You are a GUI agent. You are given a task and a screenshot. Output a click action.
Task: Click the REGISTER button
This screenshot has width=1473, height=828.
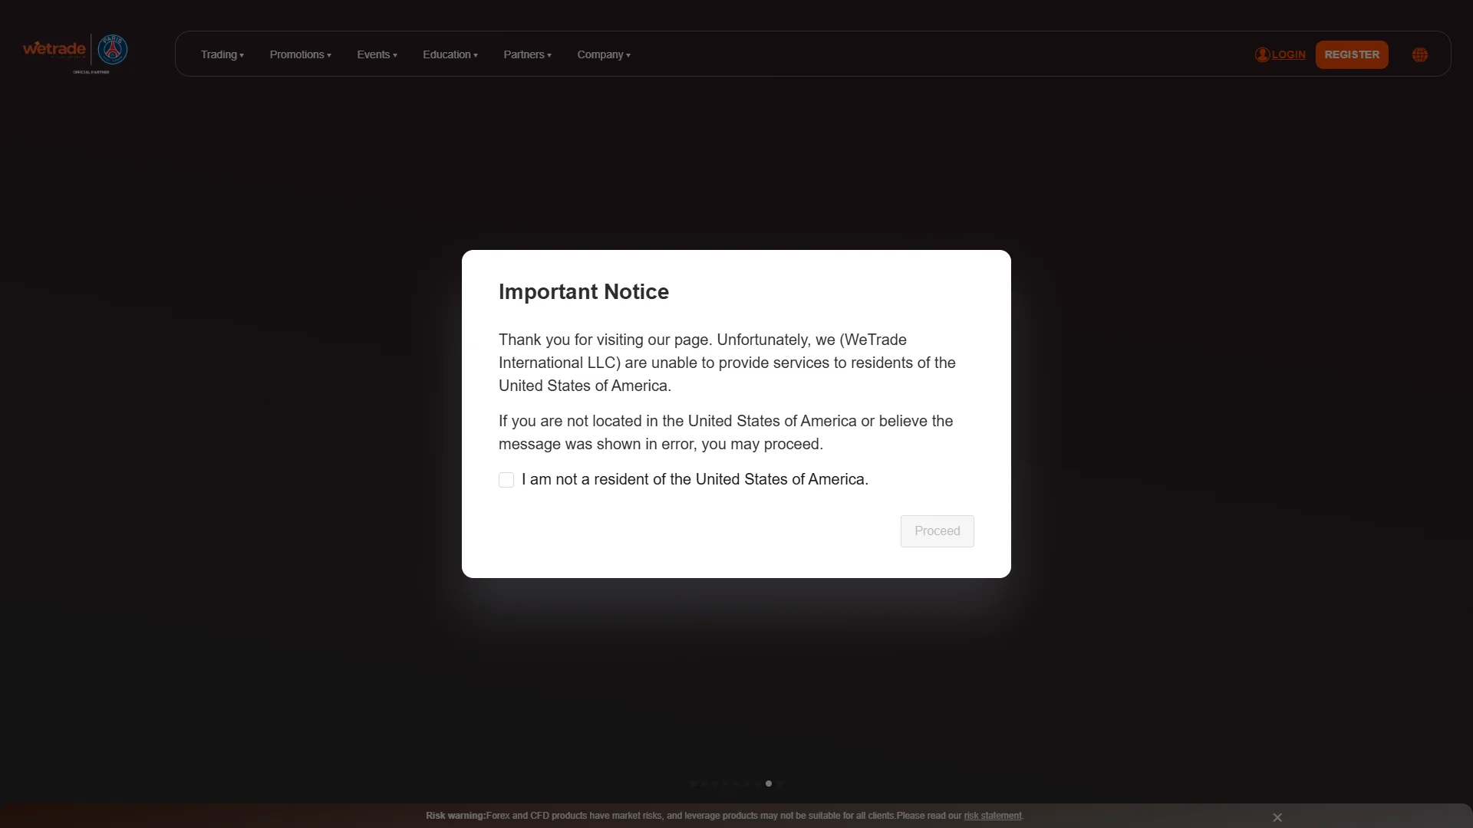[x=1352, y=54]
